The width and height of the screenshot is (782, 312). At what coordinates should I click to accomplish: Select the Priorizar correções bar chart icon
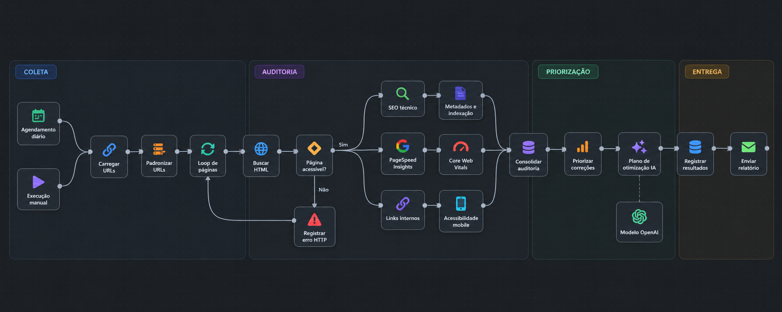[x=583, y=147]
